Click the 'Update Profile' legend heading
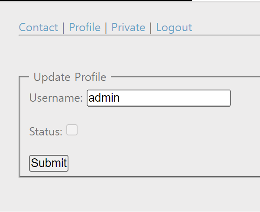 point(70,77)
